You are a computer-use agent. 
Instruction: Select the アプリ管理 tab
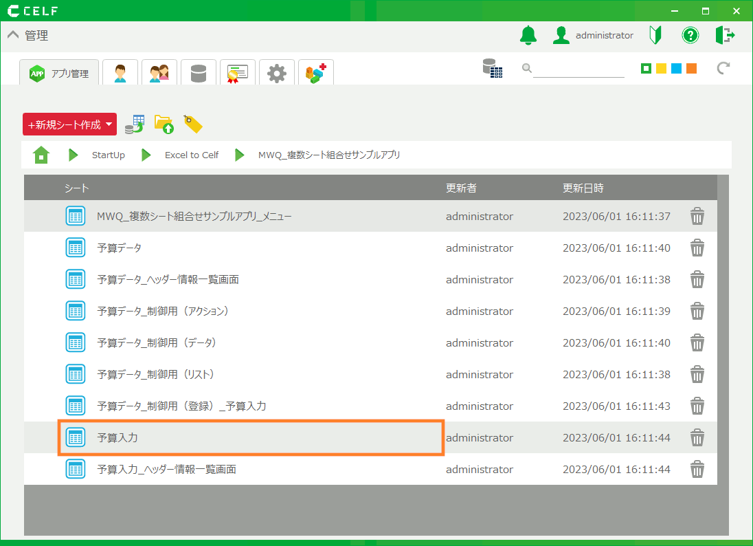(x=60, y=73)
